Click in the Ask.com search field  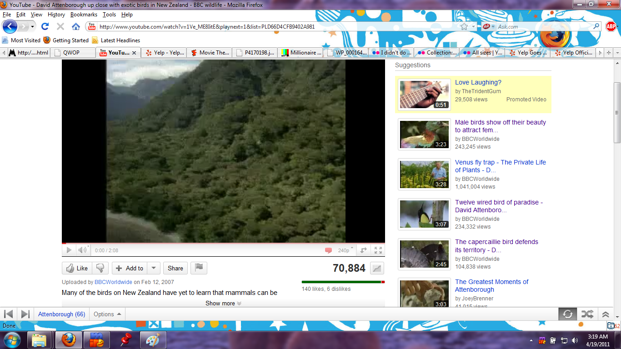tap(545, 27)
